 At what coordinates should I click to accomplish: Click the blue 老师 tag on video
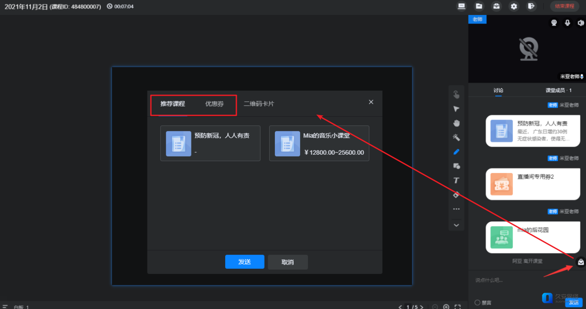(477, 19)
